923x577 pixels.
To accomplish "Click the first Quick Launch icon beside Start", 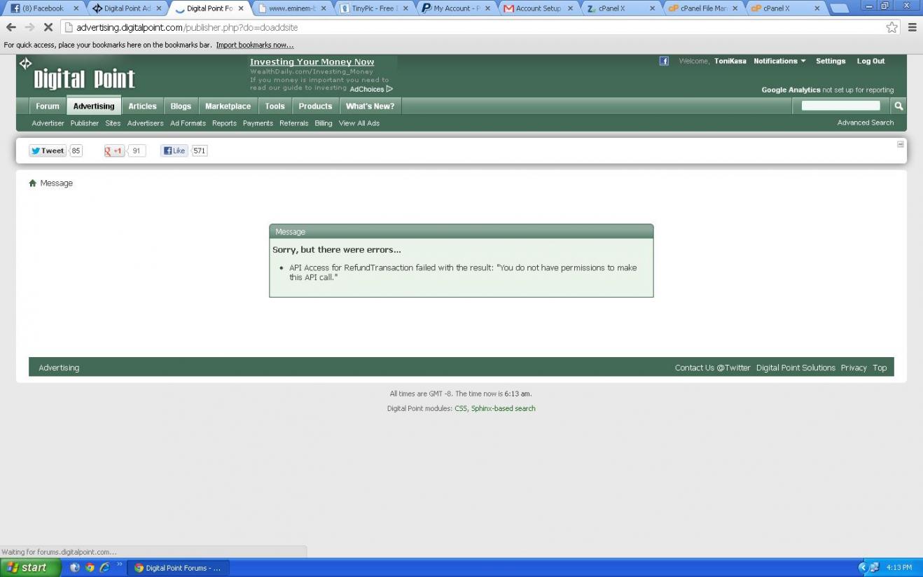I will click(x=75, y=568).
